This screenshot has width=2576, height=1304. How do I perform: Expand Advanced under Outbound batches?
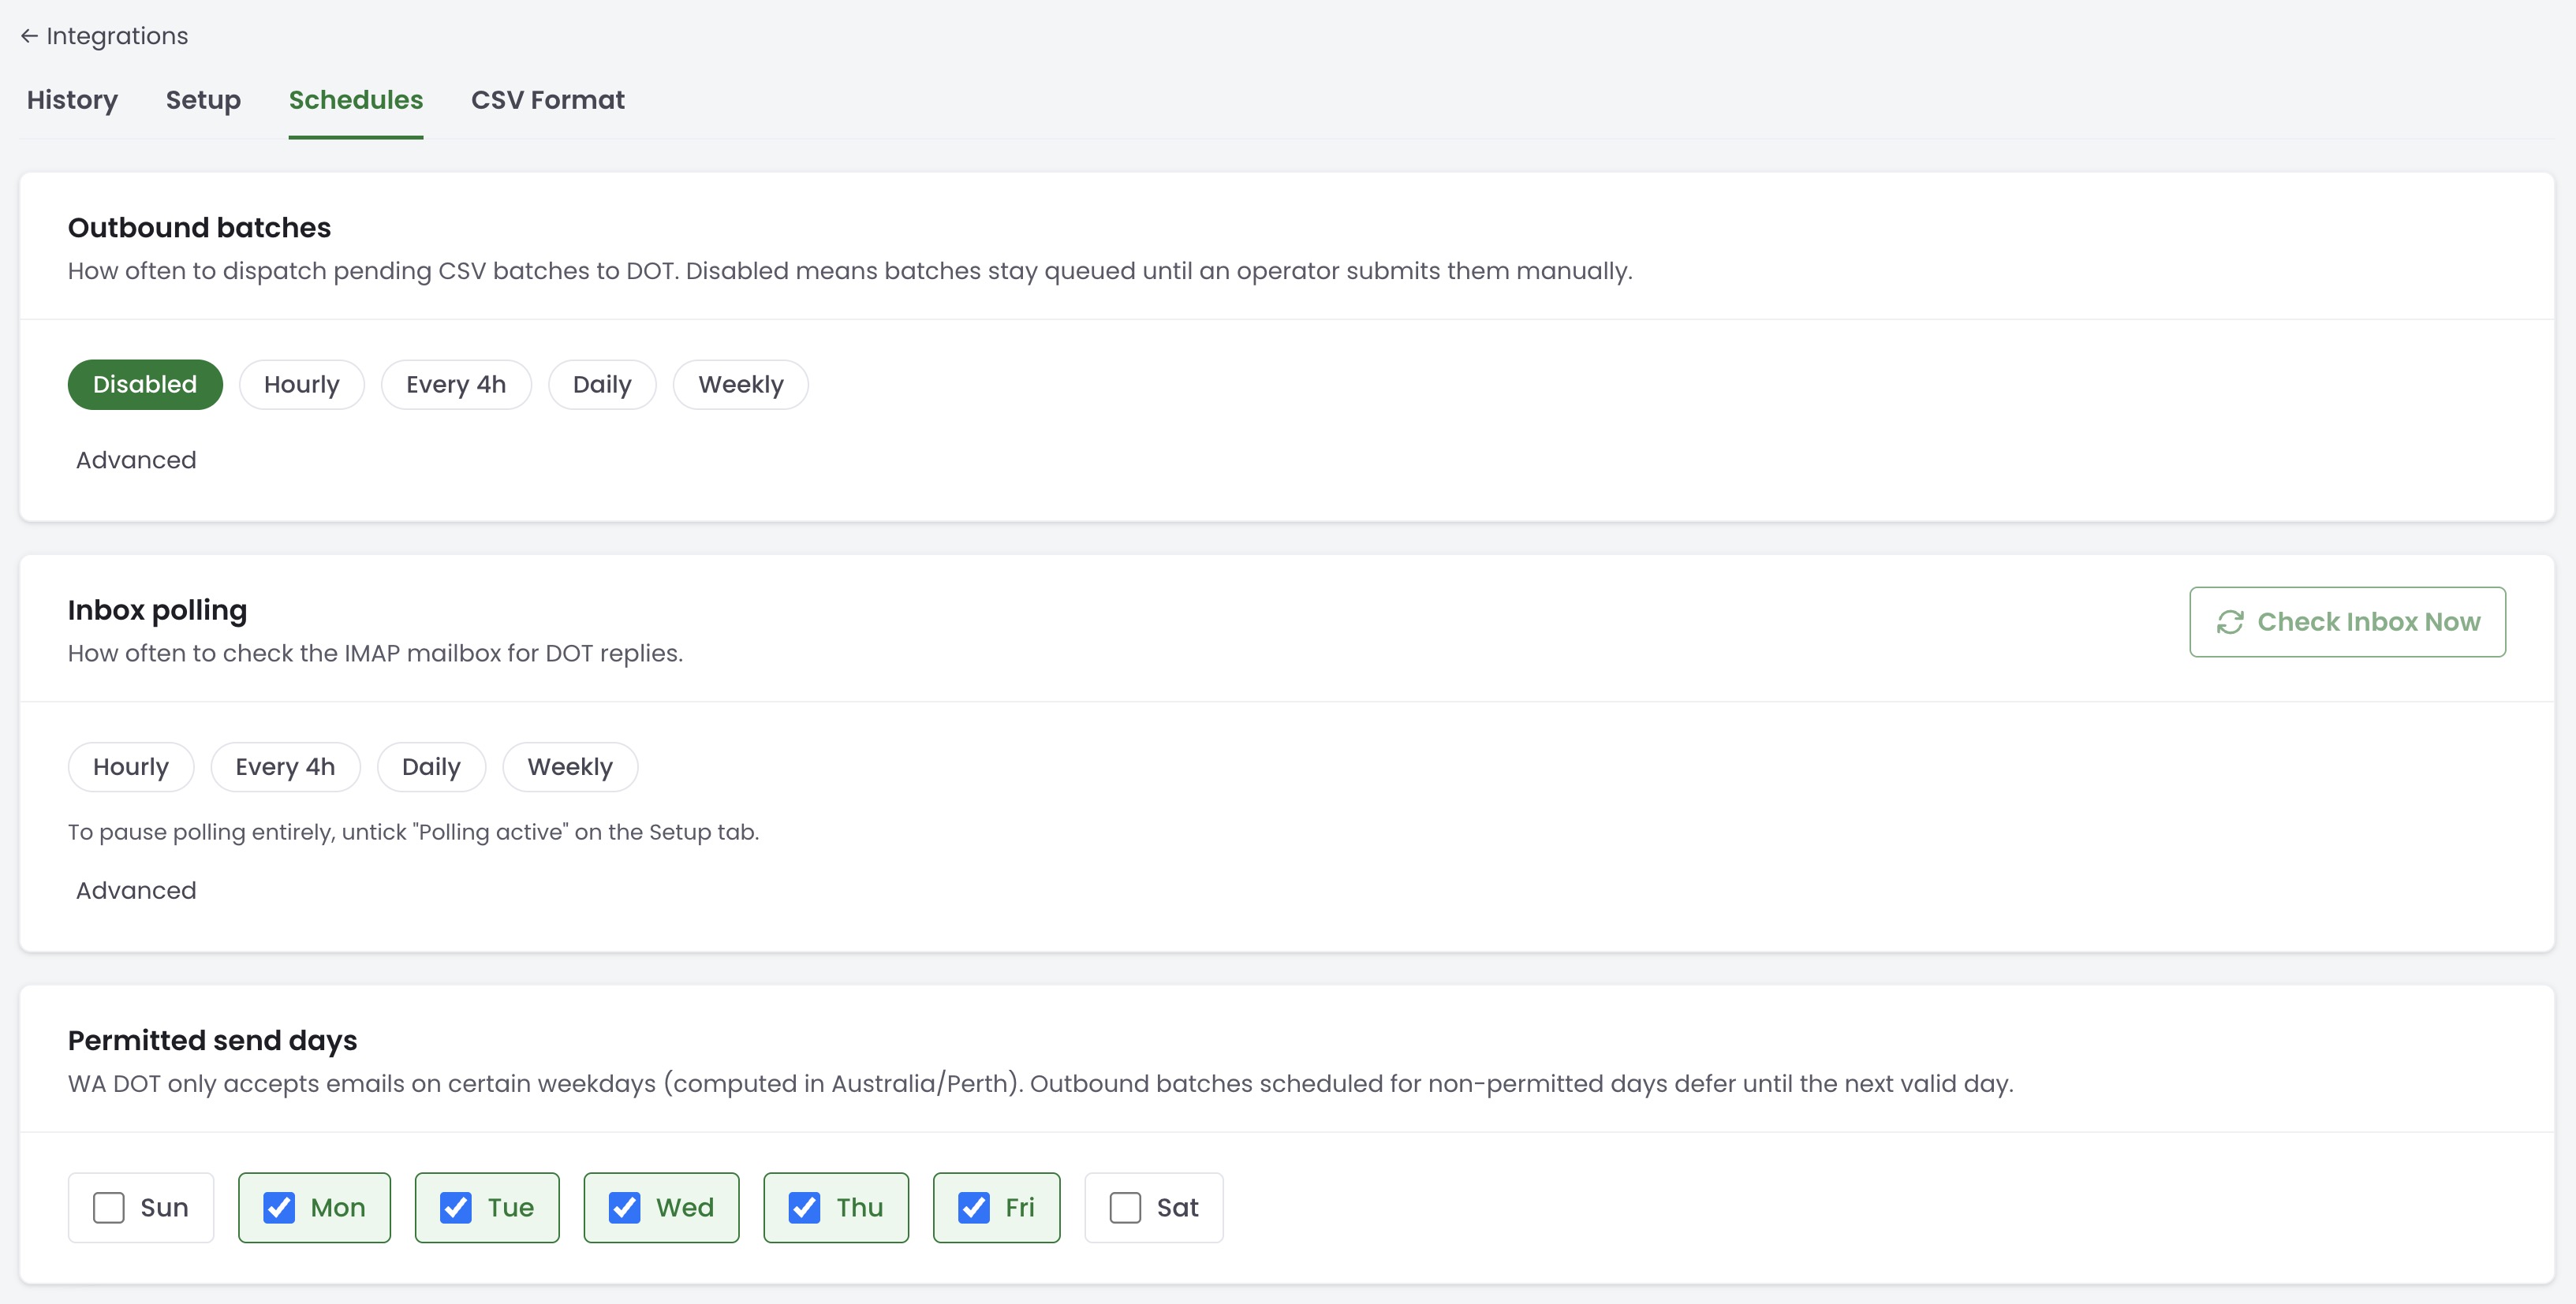coord(136,460)
